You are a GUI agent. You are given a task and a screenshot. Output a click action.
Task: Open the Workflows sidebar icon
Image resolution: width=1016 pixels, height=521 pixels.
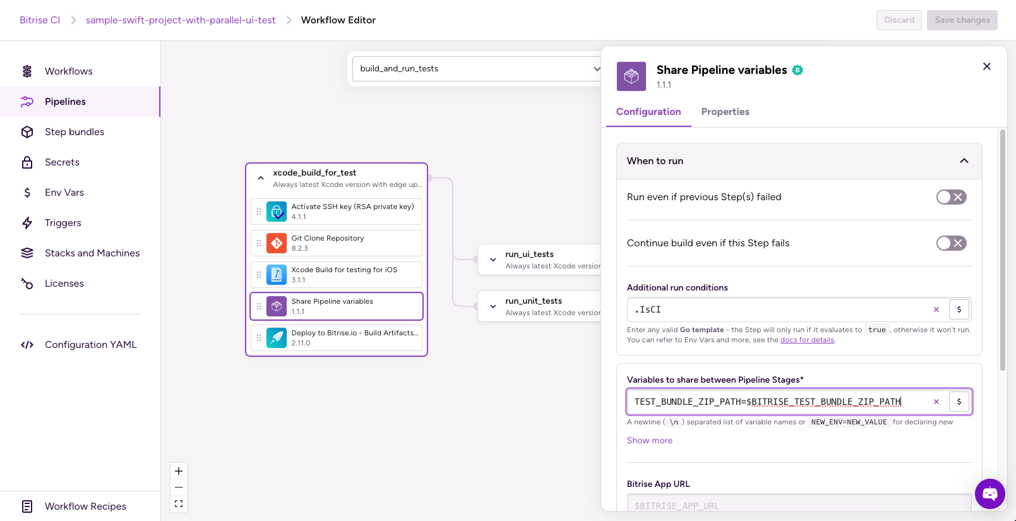27,71
